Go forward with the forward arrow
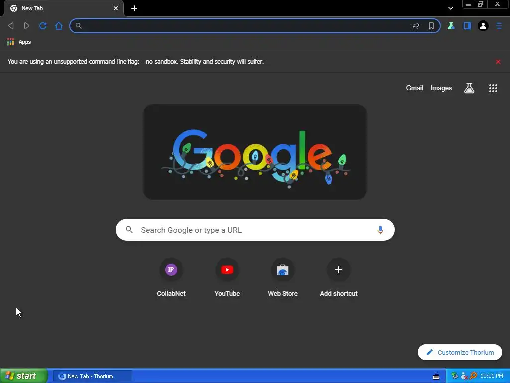 pos(27,26)
